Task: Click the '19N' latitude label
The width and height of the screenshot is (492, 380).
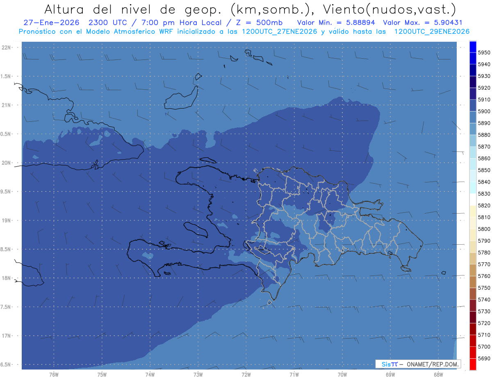Action: pos(7,221)
